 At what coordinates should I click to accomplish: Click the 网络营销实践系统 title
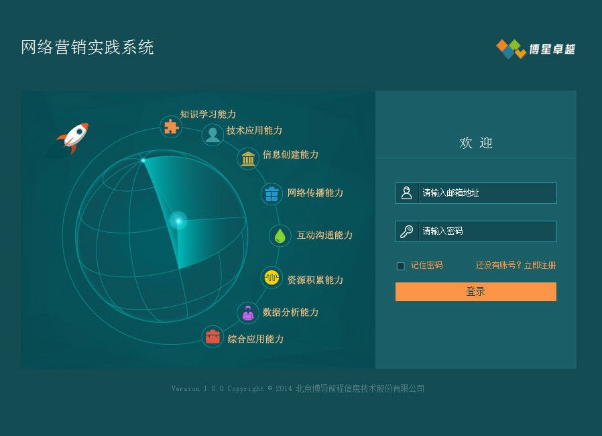[x=88, y=47]
